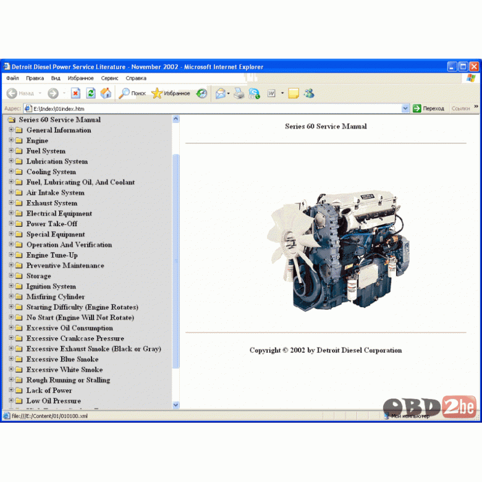Screen dimensions: 482x482
Task: Open the Electrical Equipment entry
Action: [x=59, y=213]
